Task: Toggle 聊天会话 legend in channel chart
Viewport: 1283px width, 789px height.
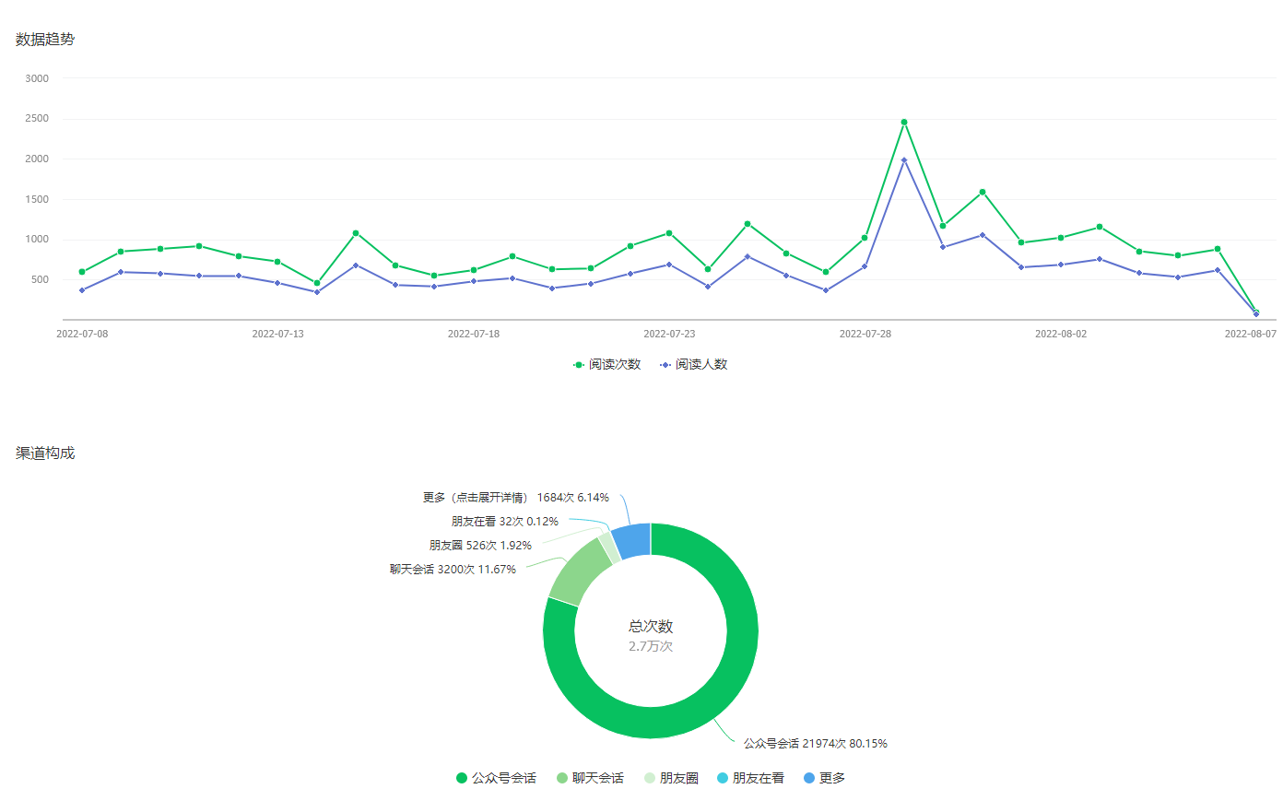Action: pyautogui.click(x=590, y=778)
